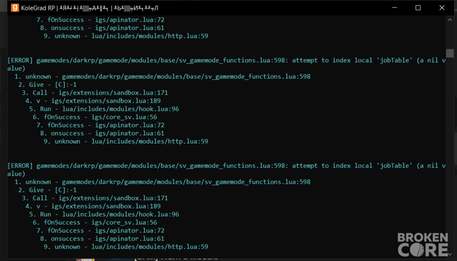Close the KoleGrad RP console window
Image resolution: width=457 pixels, height=261 pixels.
click(442, 8)
